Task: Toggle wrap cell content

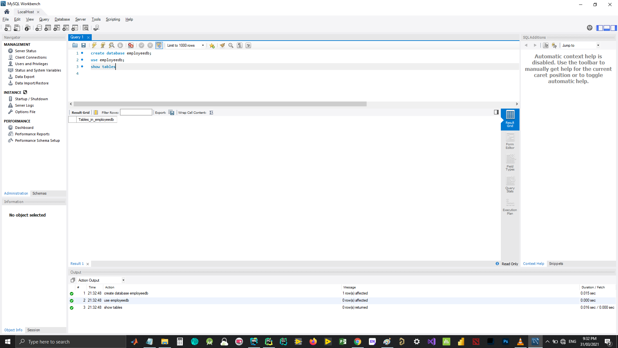Action: [x=211, y=112]
